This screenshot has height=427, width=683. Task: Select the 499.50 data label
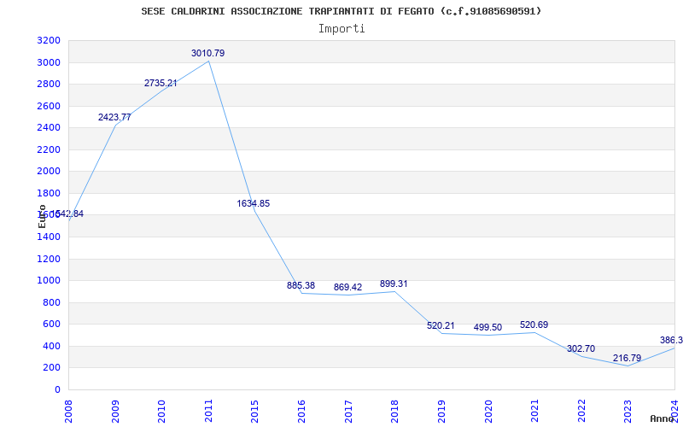[487, 327]
